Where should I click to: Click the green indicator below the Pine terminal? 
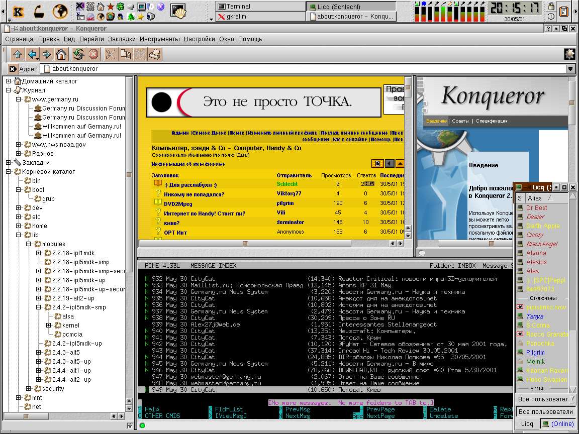click(x=142, y=425)
